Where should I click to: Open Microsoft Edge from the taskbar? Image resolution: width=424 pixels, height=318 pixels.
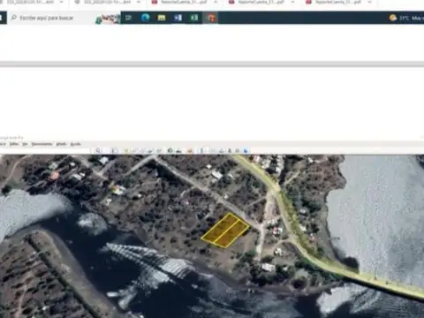(x=145, y=18)
